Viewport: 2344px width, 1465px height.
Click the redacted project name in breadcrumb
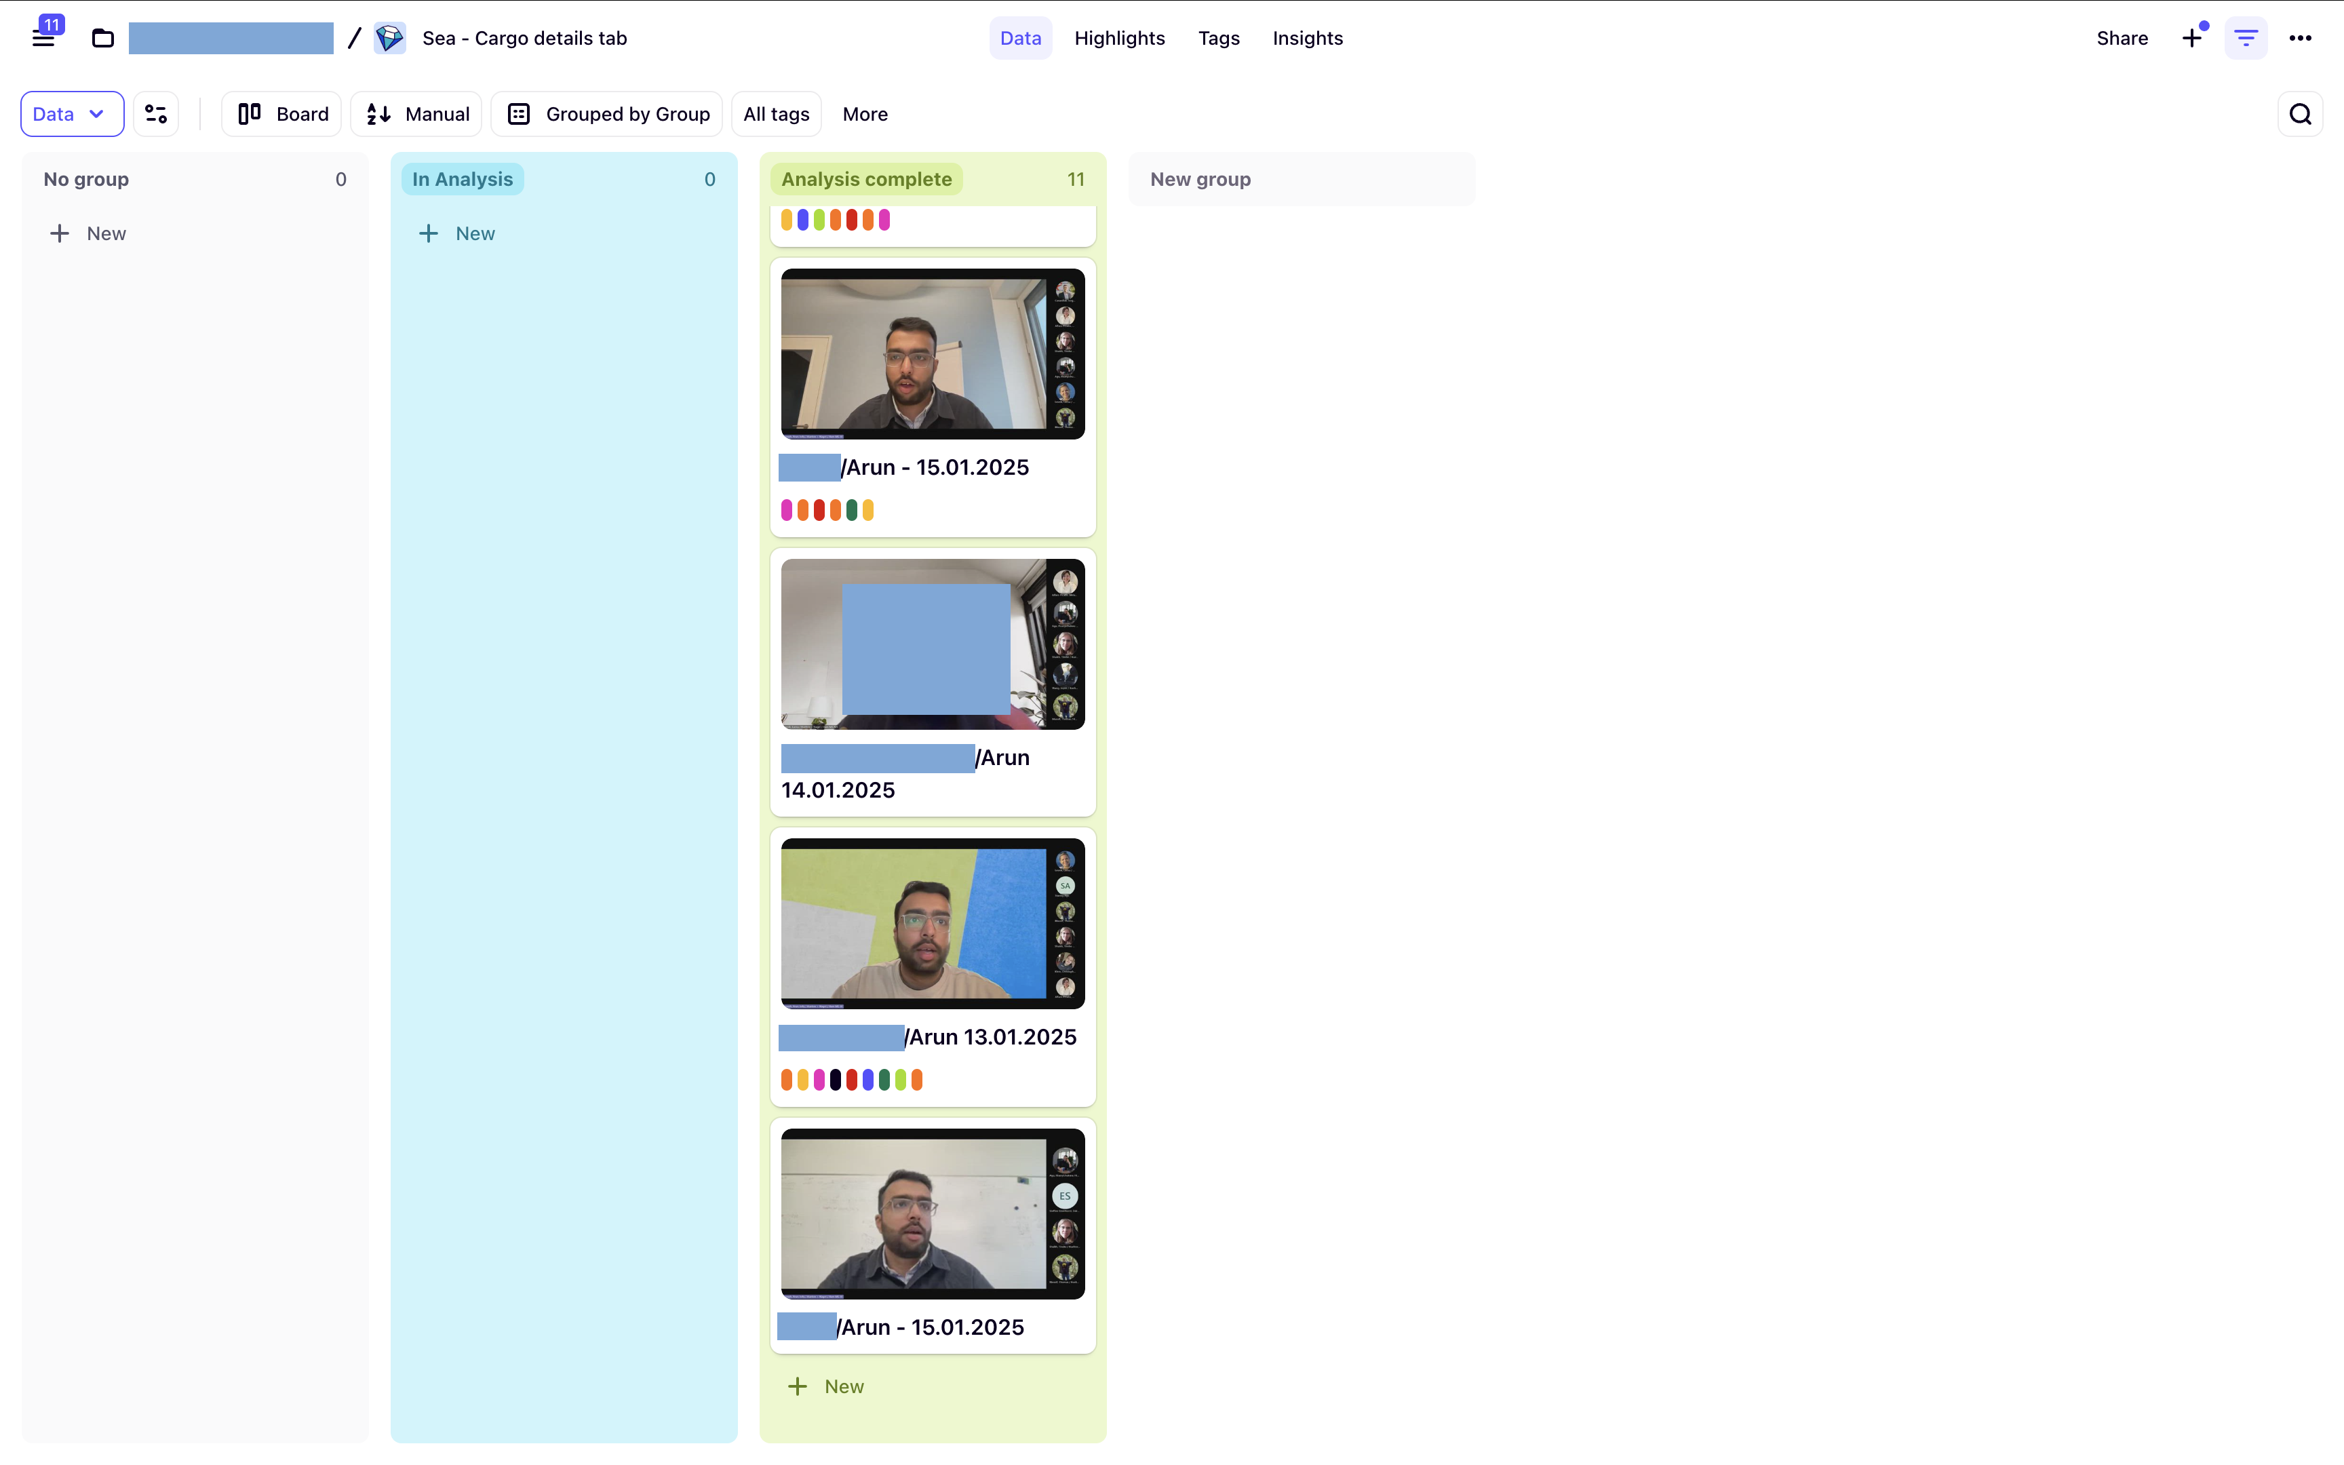231,39
